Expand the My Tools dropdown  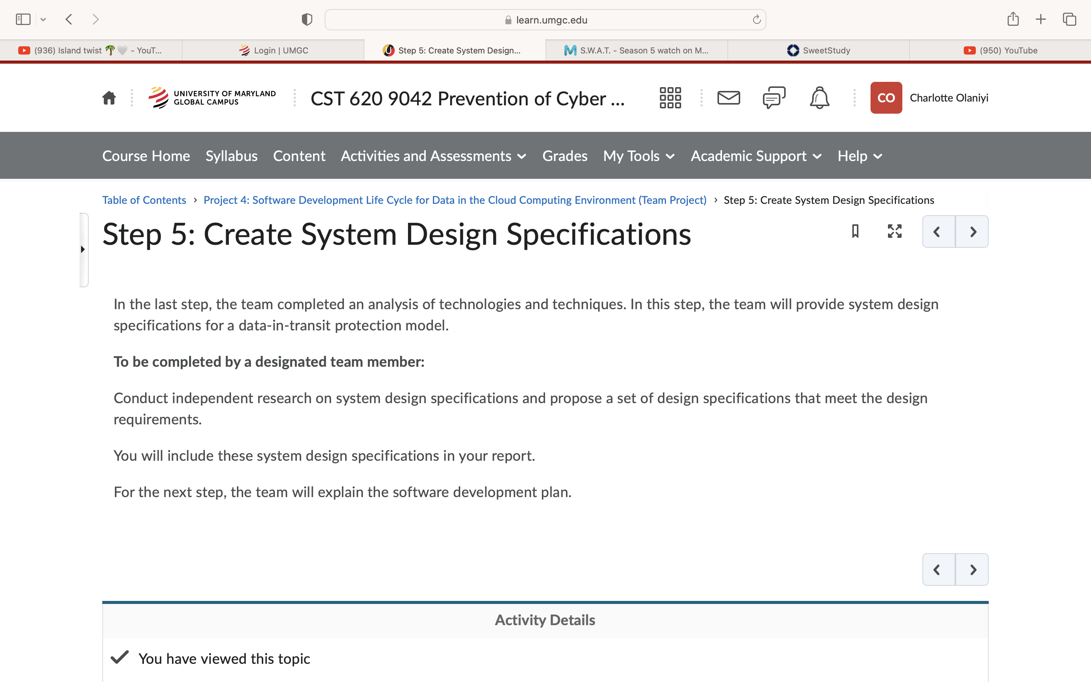pyautogui.click(x=639, y=156)
